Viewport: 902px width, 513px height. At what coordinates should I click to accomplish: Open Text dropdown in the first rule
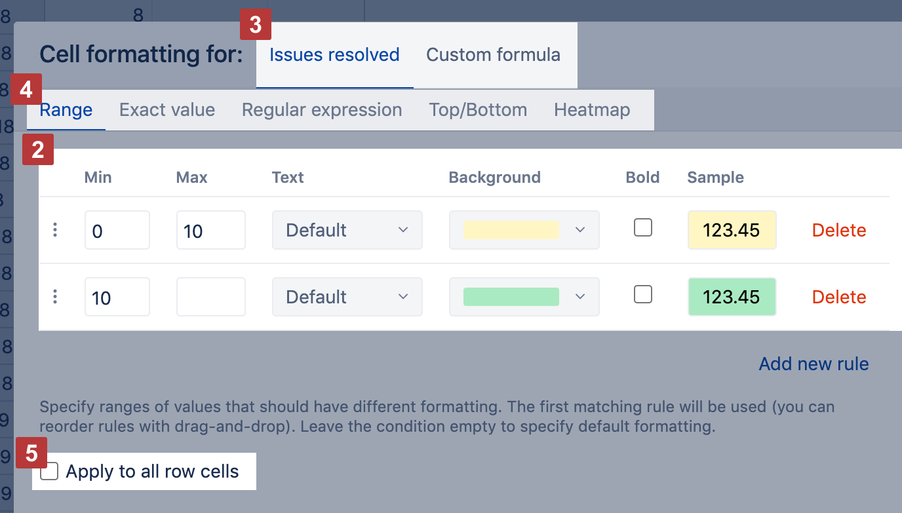coord(347,230)
